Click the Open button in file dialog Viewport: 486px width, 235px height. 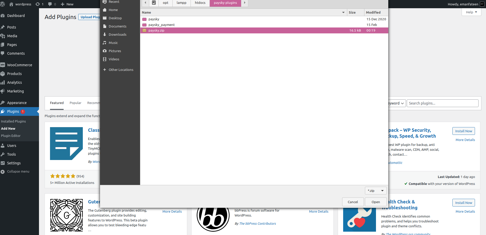click(376, 202)
